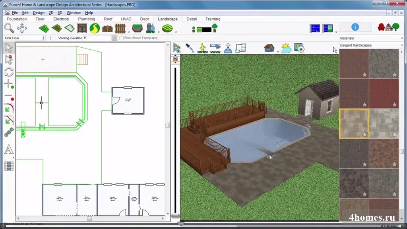This screenshot has height=229, width=407.
Task: Select the walkthrough walking person icon
Action: pos(203,48)
